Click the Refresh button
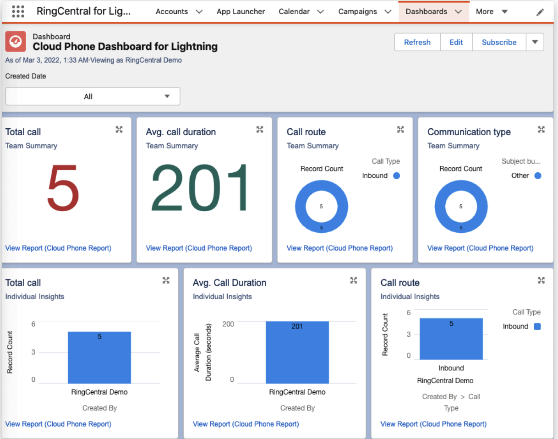The height and width of the screenshot is (439, 558). [417, 42]
